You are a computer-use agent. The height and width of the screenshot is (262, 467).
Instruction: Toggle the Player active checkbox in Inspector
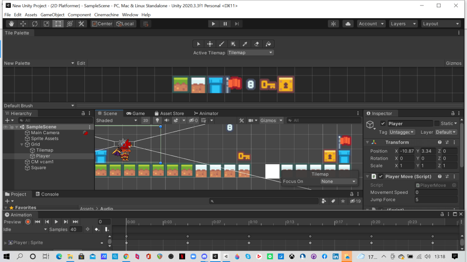pos(383,123)
